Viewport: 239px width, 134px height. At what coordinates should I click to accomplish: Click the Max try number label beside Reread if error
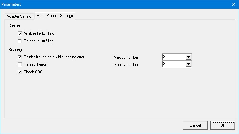pos(126,64)
